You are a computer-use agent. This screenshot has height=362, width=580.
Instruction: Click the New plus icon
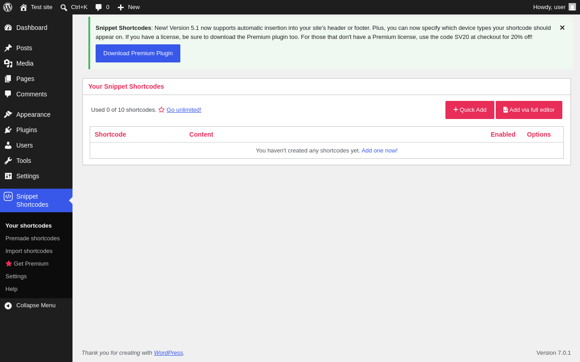pyautogui.click(x=121, y=7)
